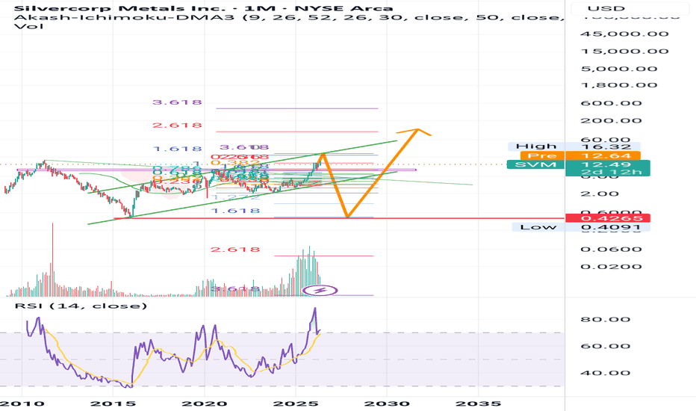This screenshot has height=411, width=696.
Task: Select the RSI (14, close) indicator label
Action: pyautogui.click(x=81, y=306)
